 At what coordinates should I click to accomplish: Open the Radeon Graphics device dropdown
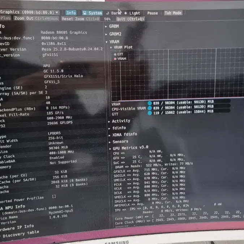point(29,12)
